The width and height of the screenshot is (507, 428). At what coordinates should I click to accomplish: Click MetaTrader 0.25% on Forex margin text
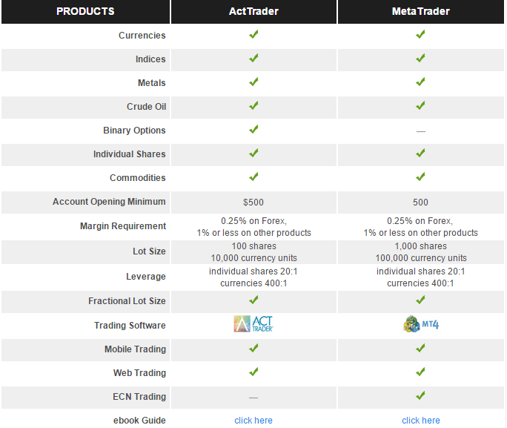(420, 221)
